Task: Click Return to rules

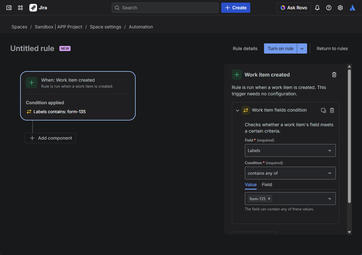Action: [x=332, y=48]
